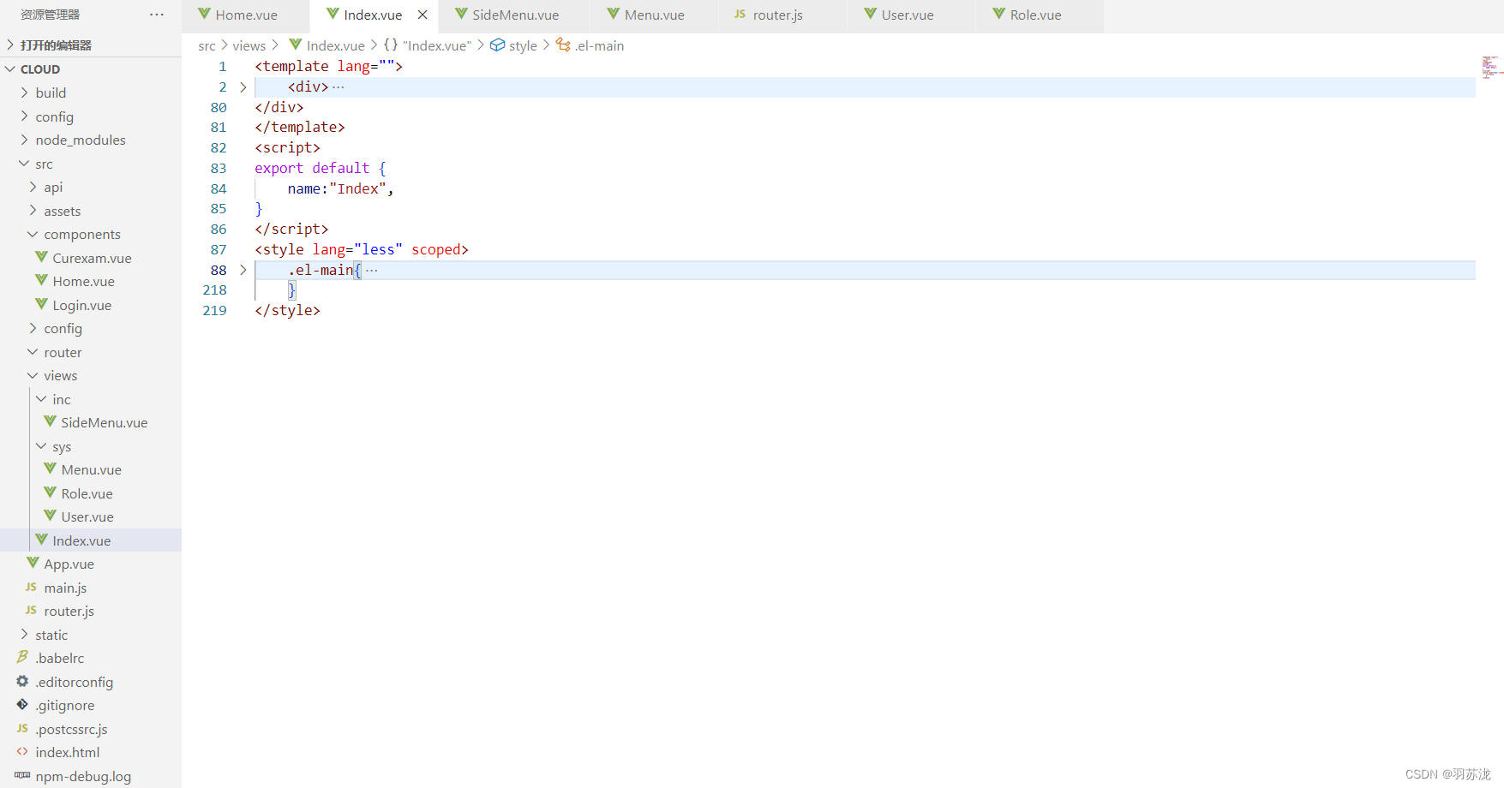
Task: Click the .el-main symbol icon in breadcrumb
Action: [563, 45]
